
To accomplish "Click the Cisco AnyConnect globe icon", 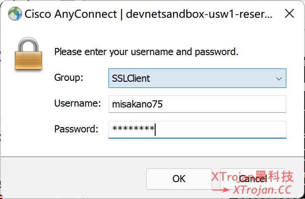I will [x=15, y=14].
